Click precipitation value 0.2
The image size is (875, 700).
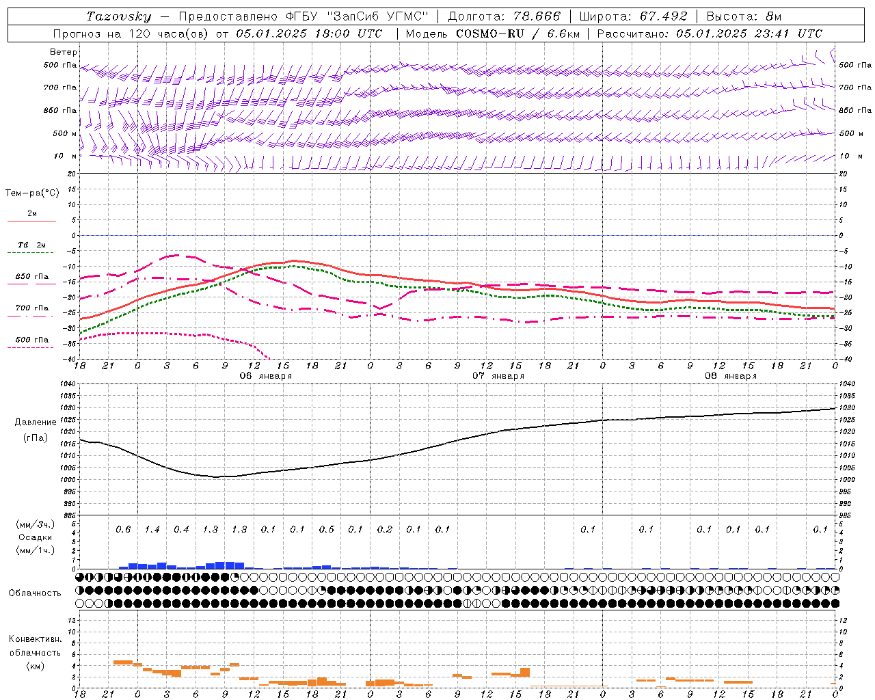(385, 529)
